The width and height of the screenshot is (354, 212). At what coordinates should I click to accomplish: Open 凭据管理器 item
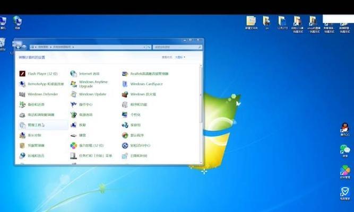tap(32, 145)
